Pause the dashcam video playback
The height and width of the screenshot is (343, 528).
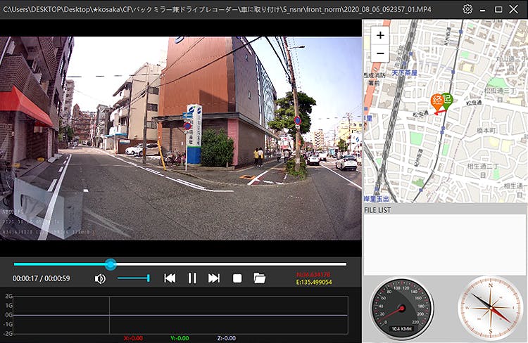(192, 278)
